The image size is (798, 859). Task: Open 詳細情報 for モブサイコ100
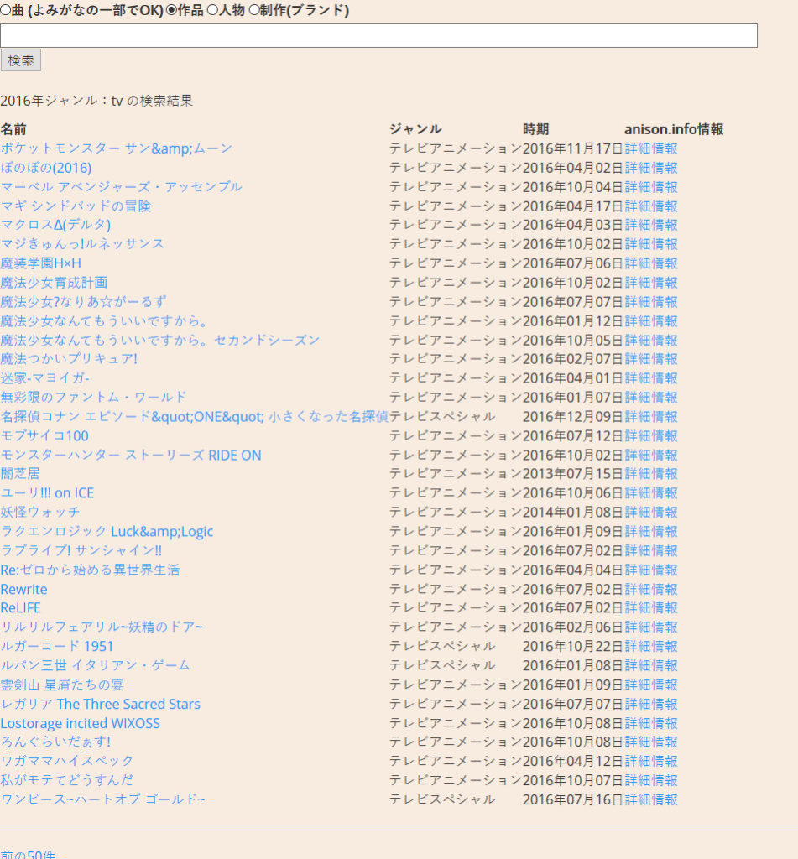(x=651, y=436)
